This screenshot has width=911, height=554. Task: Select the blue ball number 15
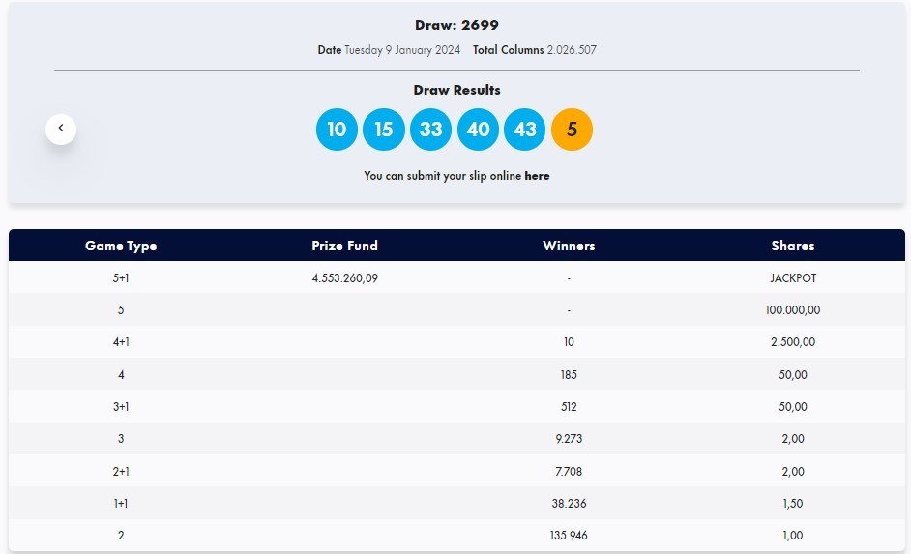[x=384, y=130]
